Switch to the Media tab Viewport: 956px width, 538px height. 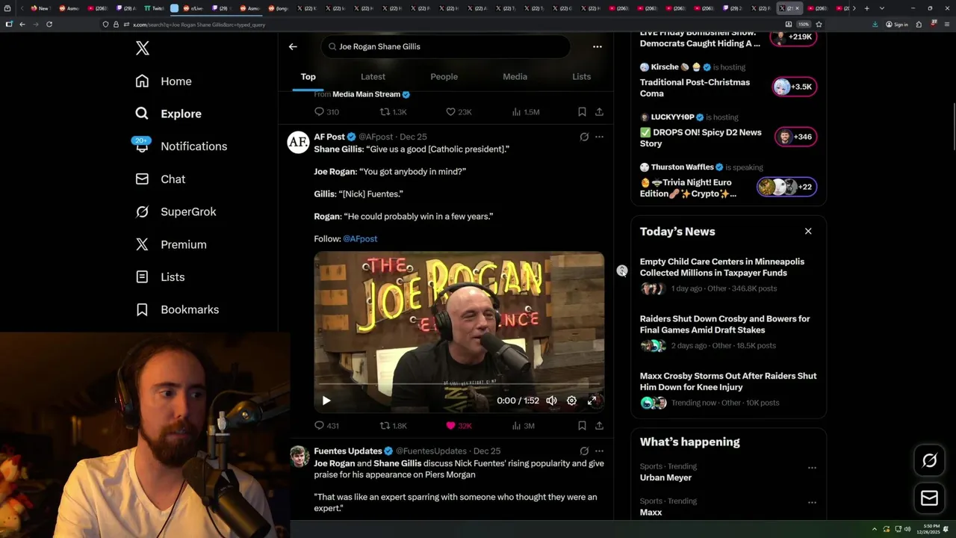point(515,77)
